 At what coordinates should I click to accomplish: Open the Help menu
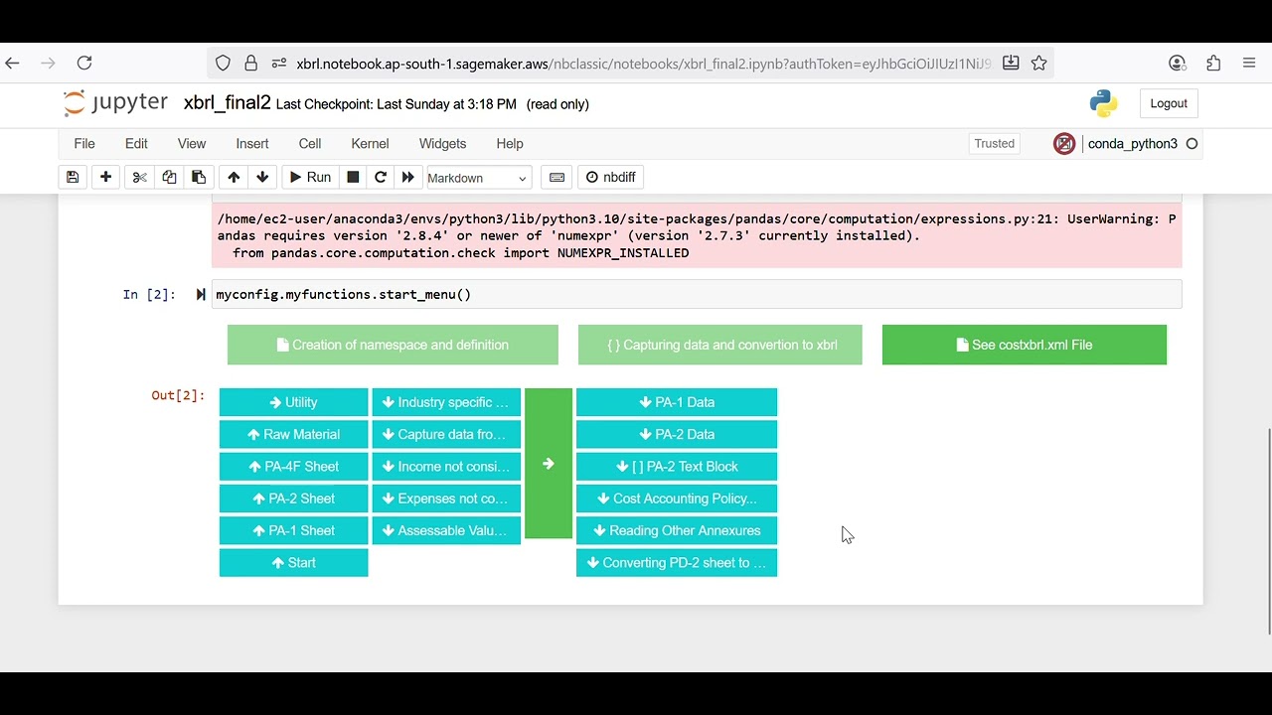[x=510, y=144]
